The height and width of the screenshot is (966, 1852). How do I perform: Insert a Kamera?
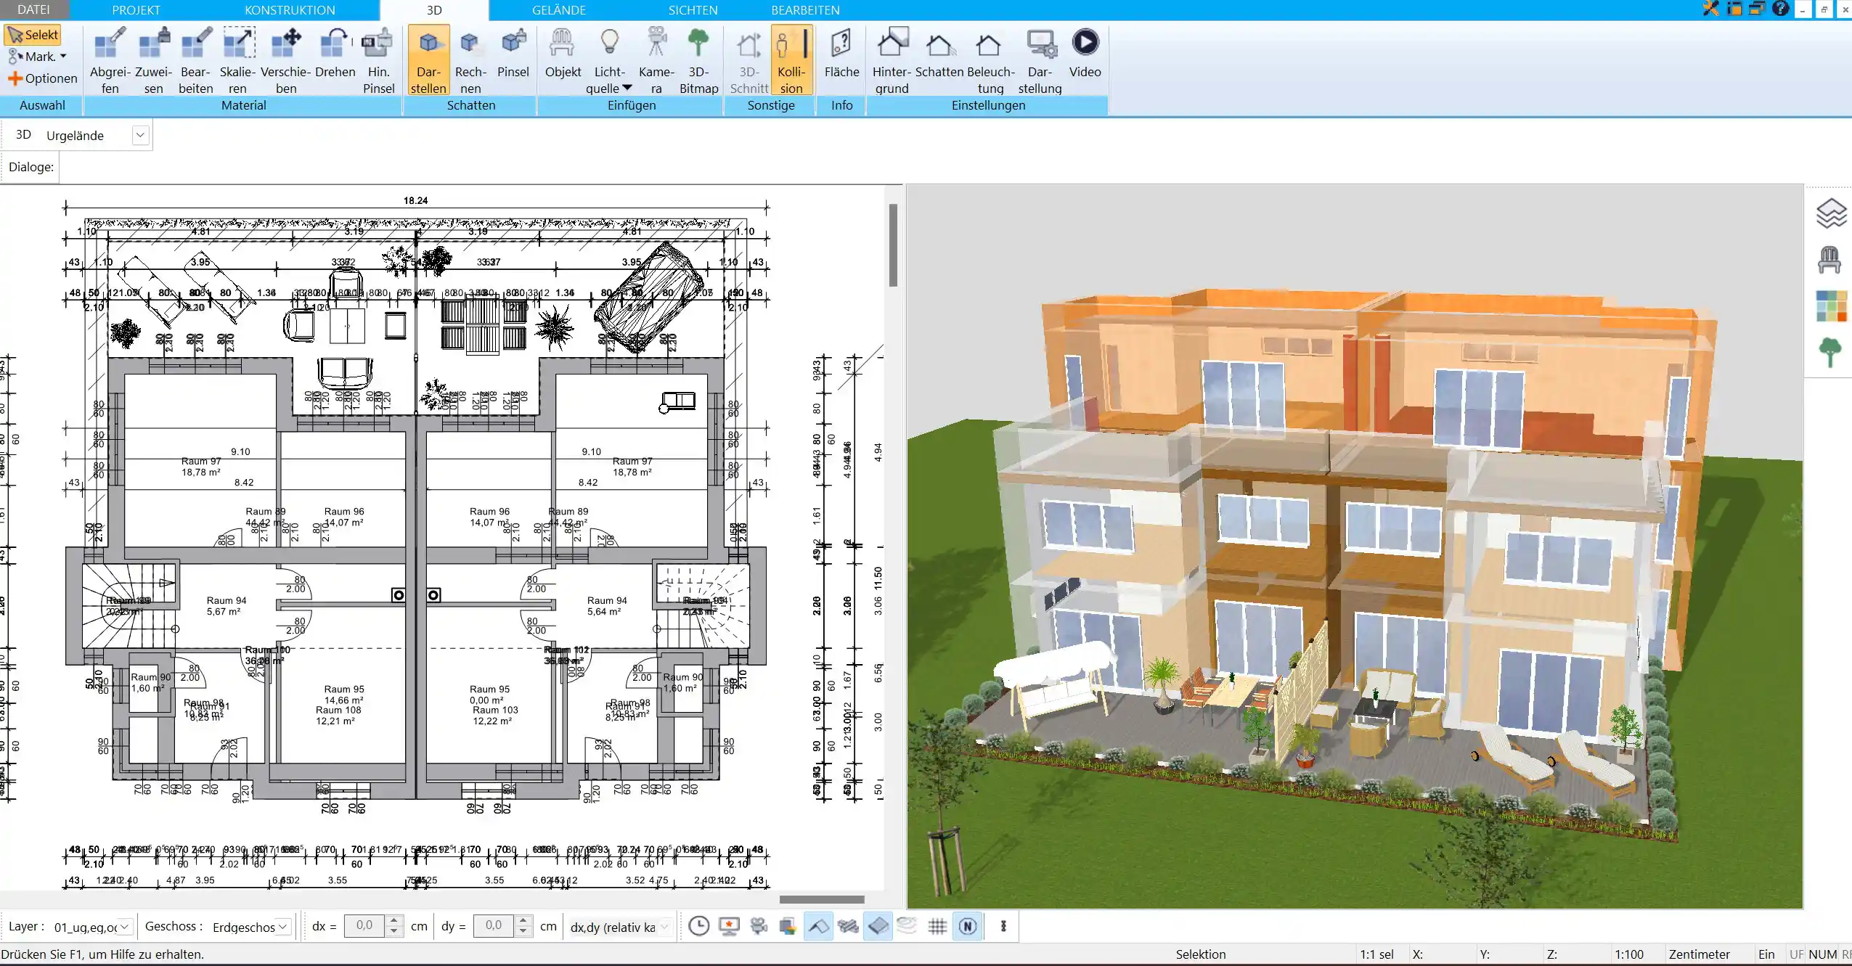(656, 60)
